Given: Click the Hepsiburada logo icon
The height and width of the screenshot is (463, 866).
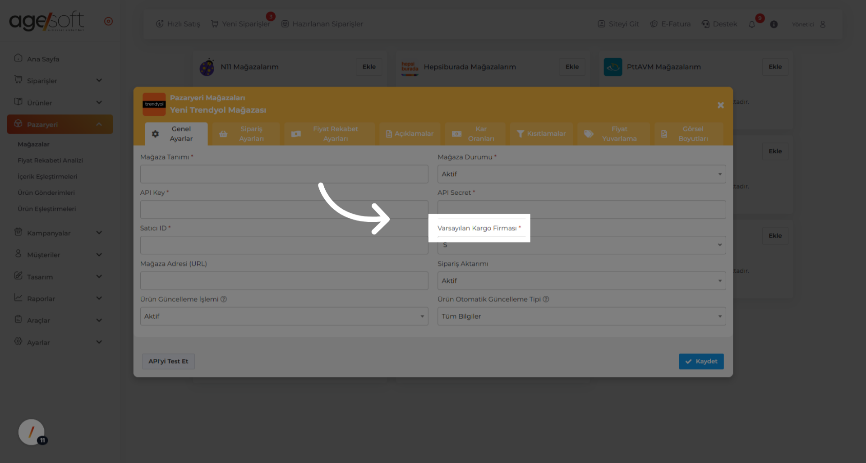Looking at the screenshot, I should point(410,68).
